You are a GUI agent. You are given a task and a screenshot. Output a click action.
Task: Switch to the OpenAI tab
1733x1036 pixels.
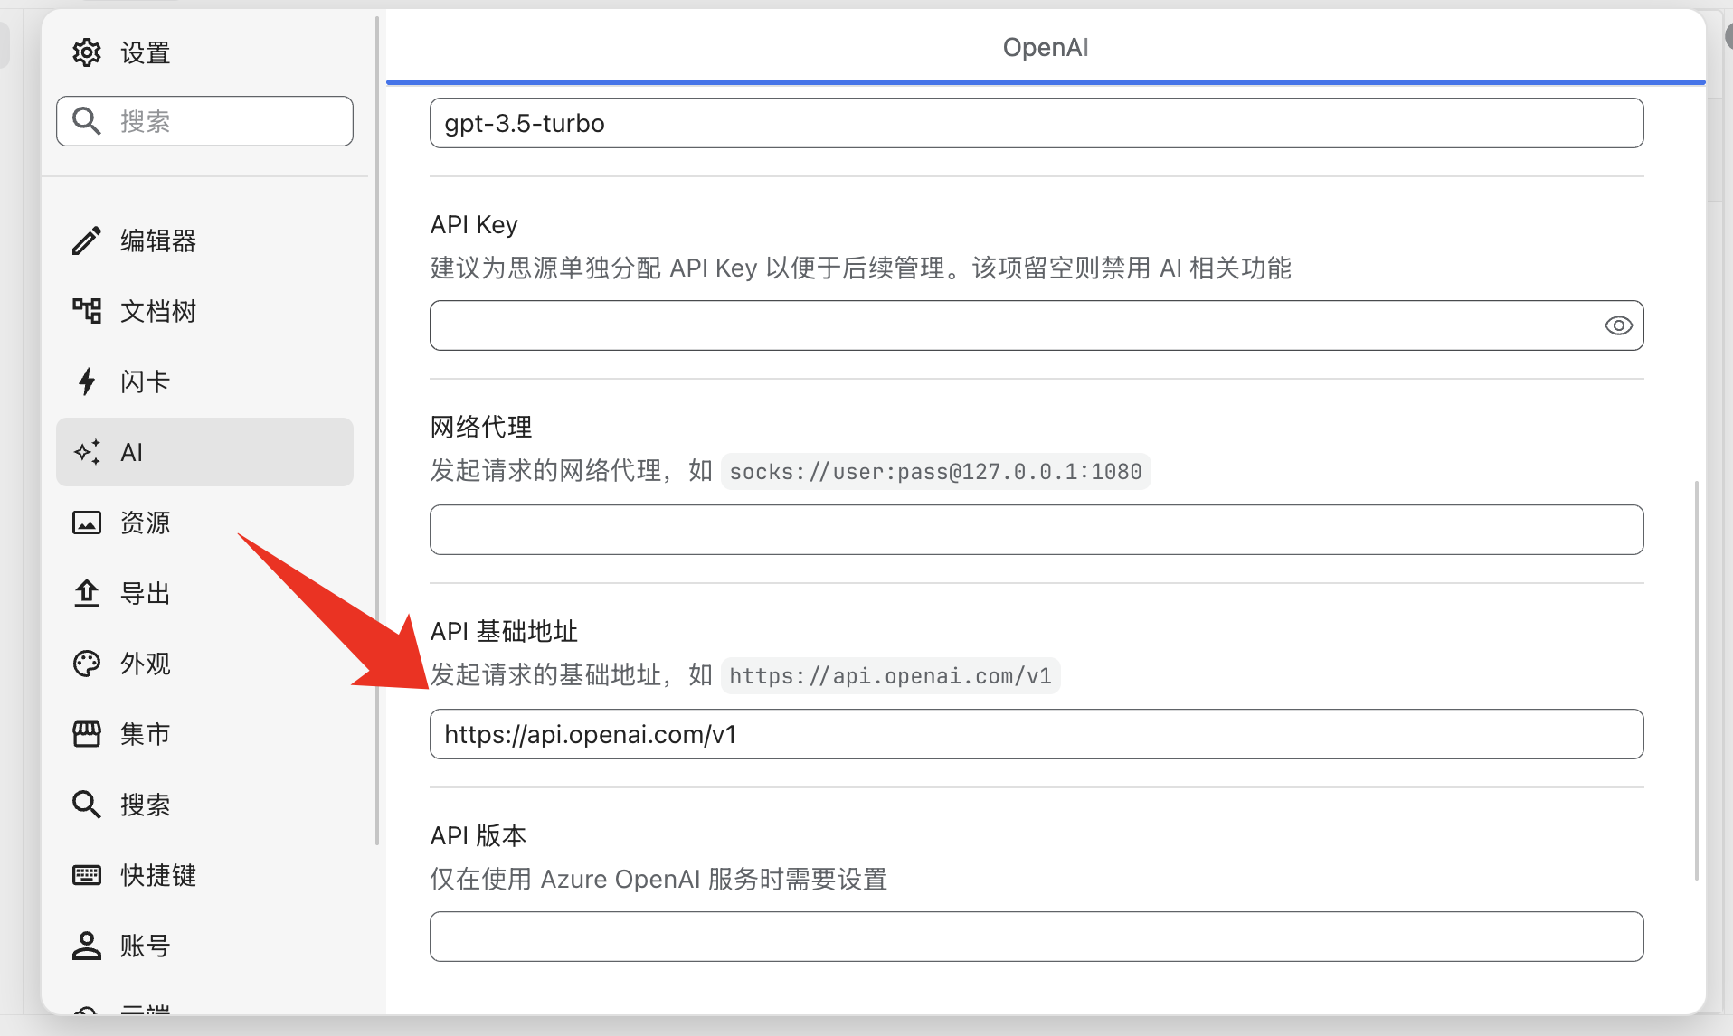click(1045, 47)
